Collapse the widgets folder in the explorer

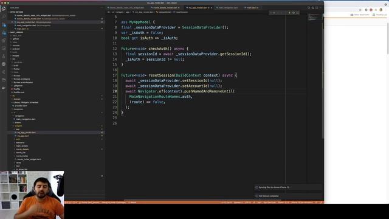coord(18,126)
